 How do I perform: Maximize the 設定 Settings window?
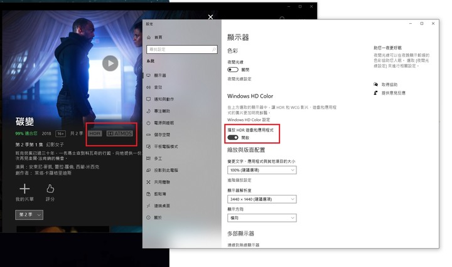(422, 24)
